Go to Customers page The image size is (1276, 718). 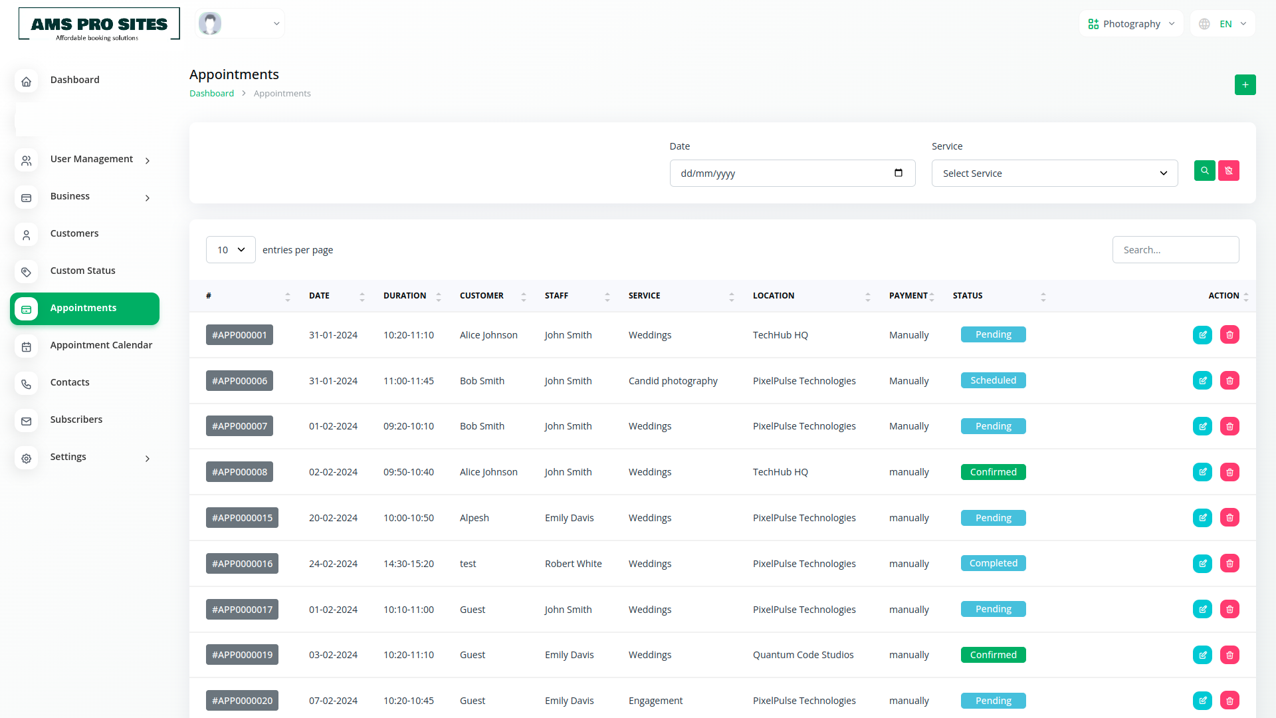[x=74, y=233]
